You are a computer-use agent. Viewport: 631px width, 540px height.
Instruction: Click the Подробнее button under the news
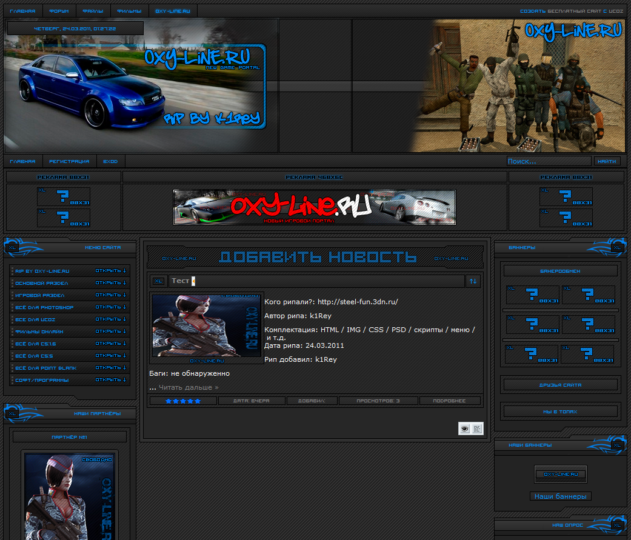(450, 401)
